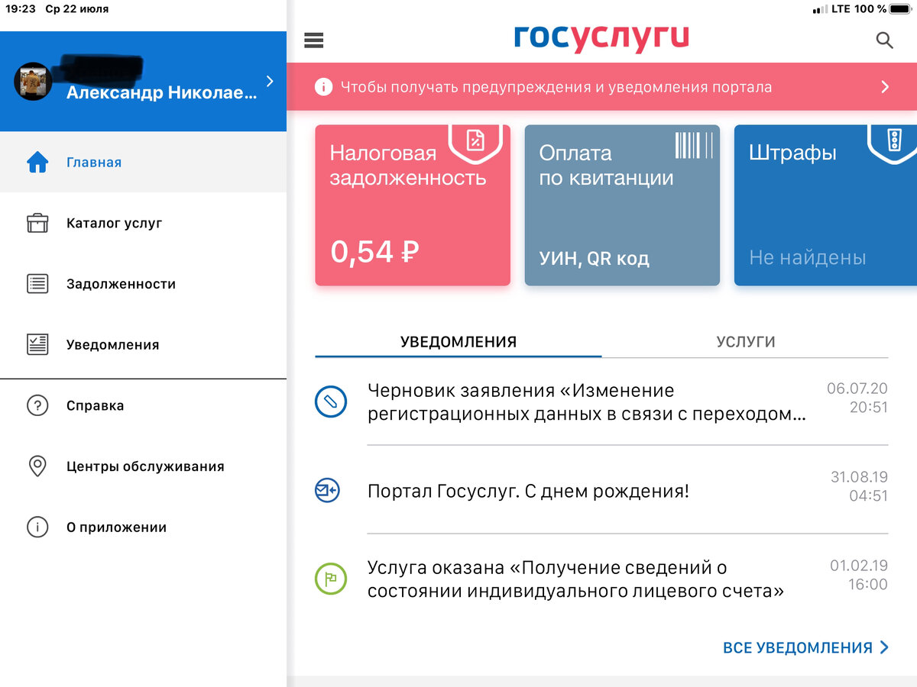Click the user name Александр Николае…
917x687 pixels.
[x=162, y=92]
